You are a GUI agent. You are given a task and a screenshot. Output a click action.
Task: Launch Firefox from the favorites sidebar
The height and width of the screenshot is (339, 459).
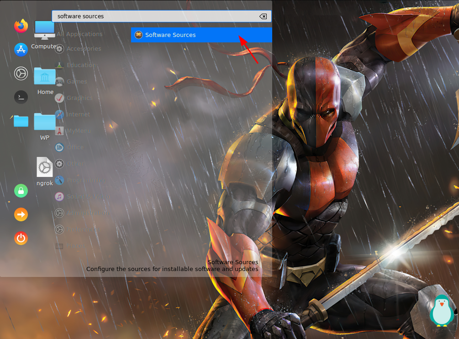[21, 26]
